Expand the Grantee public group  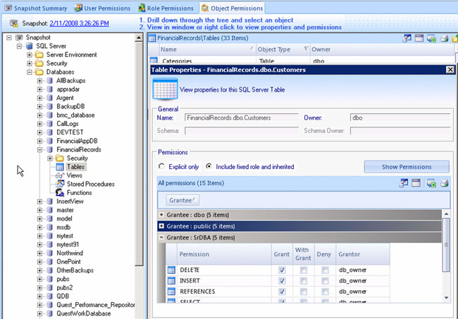[x=161, y=226]
